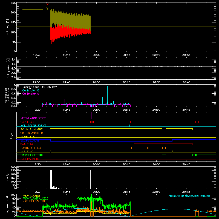The image size is (219, 219).
Task: Select the 'Energy band: 12-25 keV' label
Action: 40,87
